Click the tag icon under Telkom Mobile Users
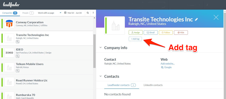Viewport: 226px width, 99px height. tap(18, 70)
